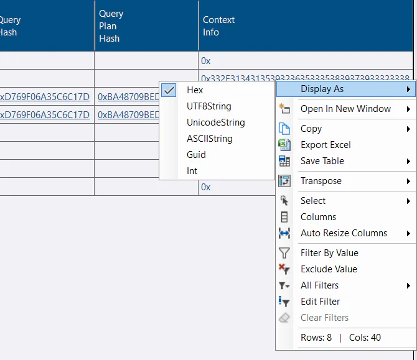Expand the Select submenu arrow
417x360 pixels.
click(408, 201)
